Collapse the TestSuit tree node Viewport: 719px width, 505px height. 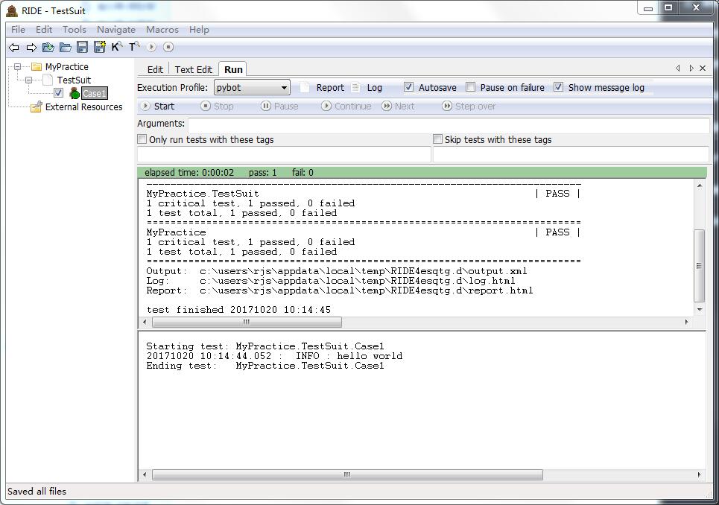(x=29, y=80)
